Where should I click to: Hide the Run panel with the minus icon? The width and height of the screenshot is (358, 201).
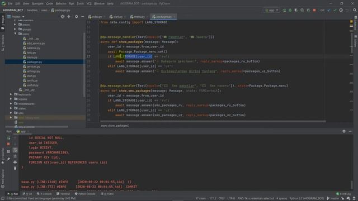click(350, 131)
